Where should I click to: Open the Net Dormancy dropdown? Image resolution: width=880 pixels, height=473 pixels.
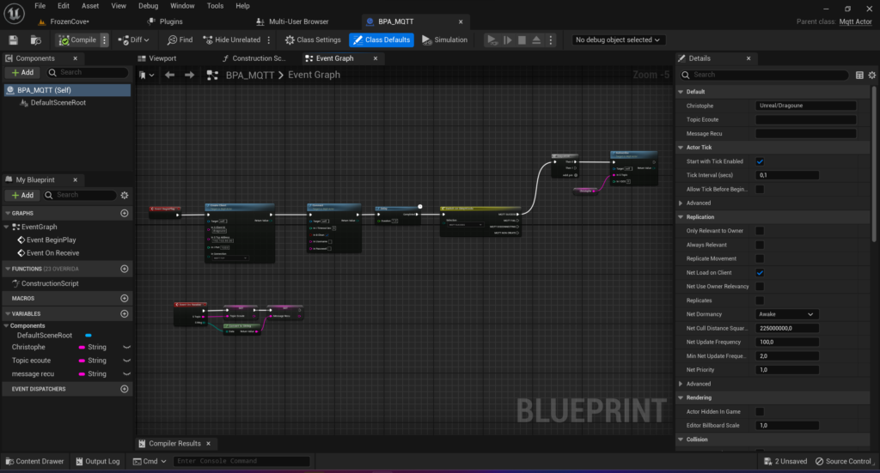(786, 314)
